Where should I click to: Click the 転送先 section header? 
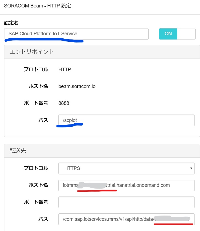(102, 151)
